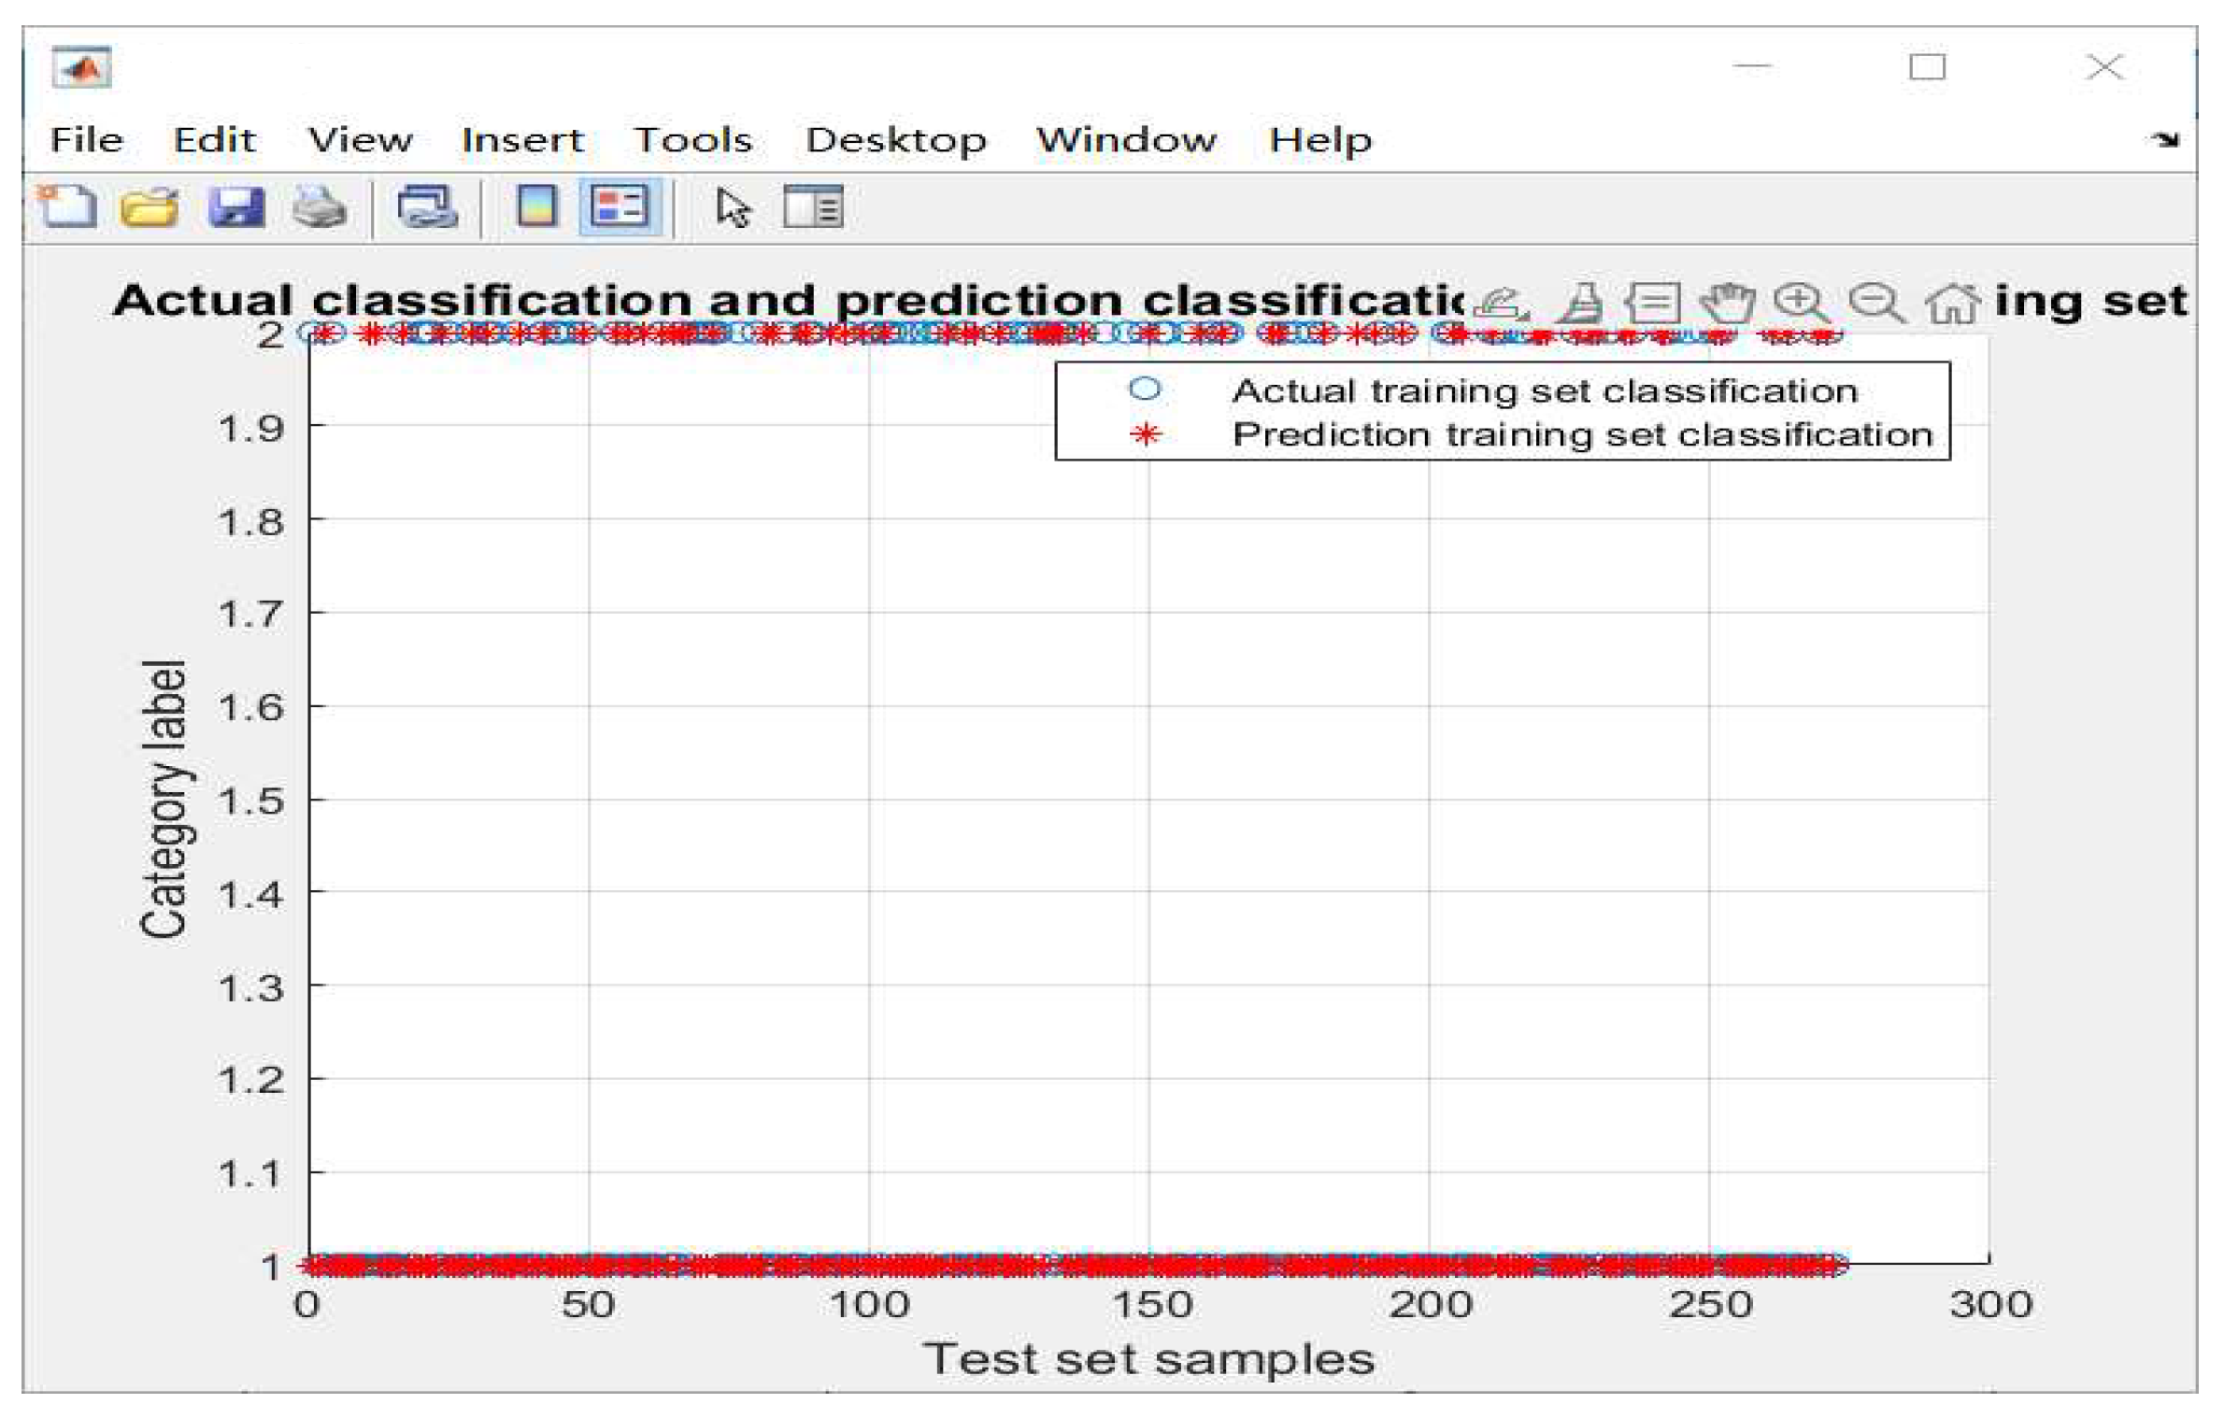Activate the Data Tips tool above the axes
The width and height of the screenshot is (2224, 1418).
[1653, 304]
